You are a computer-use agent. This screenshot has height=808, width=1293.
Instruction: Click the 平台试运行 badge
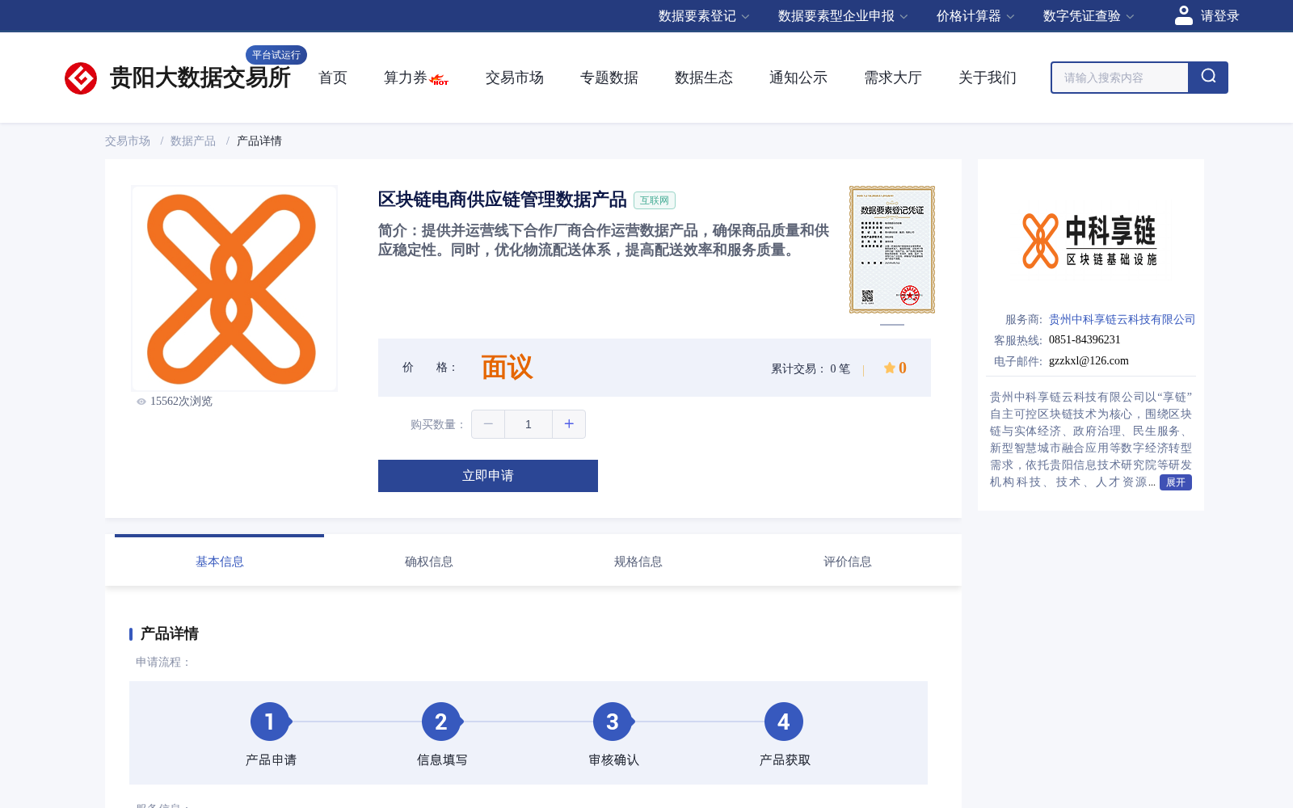pyautogui.click(x=276, y=55)
